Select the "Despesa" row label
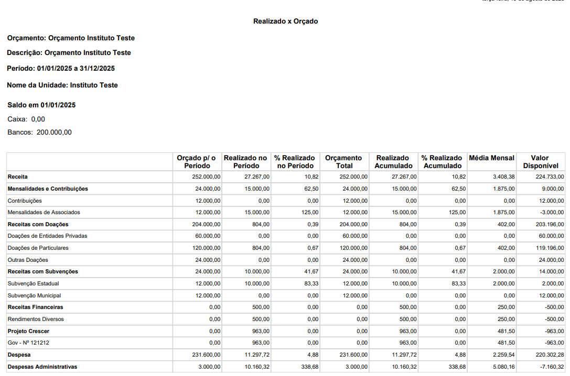This screenshot has height=376, width=570. tap(19, 355)
